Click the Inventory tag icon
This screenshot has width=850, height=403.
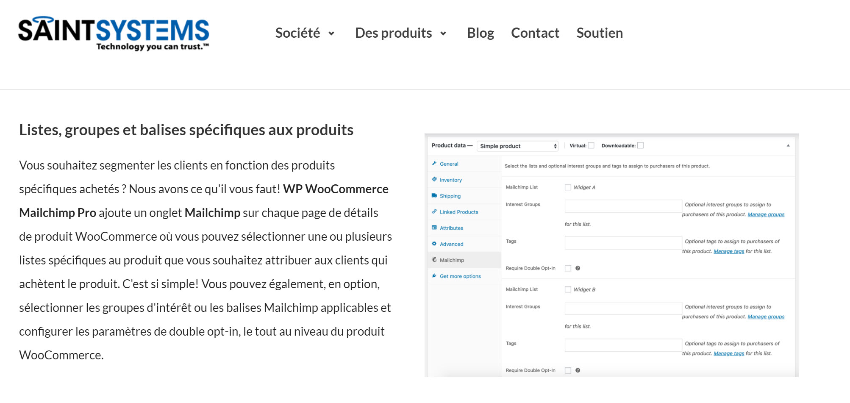click(x=434, y=180)
